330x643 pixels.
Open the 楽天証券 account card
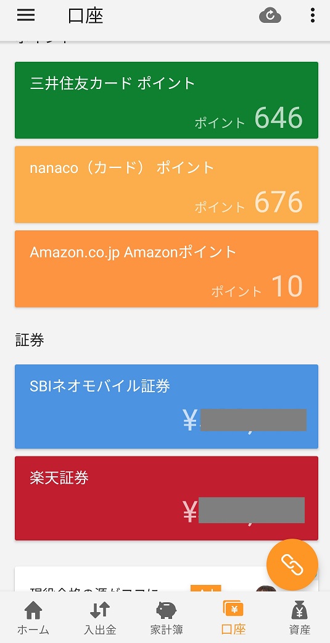tap(166, 498)
